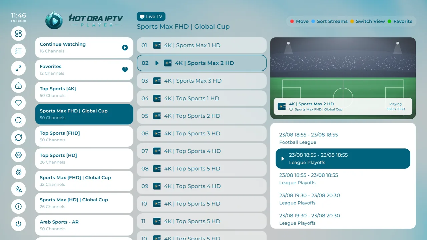Image resolution: width=427 pixels, height=240 pixels.
Task: Play channel 11 4K | Top Sports 5 HD
Action: point(201,221)
